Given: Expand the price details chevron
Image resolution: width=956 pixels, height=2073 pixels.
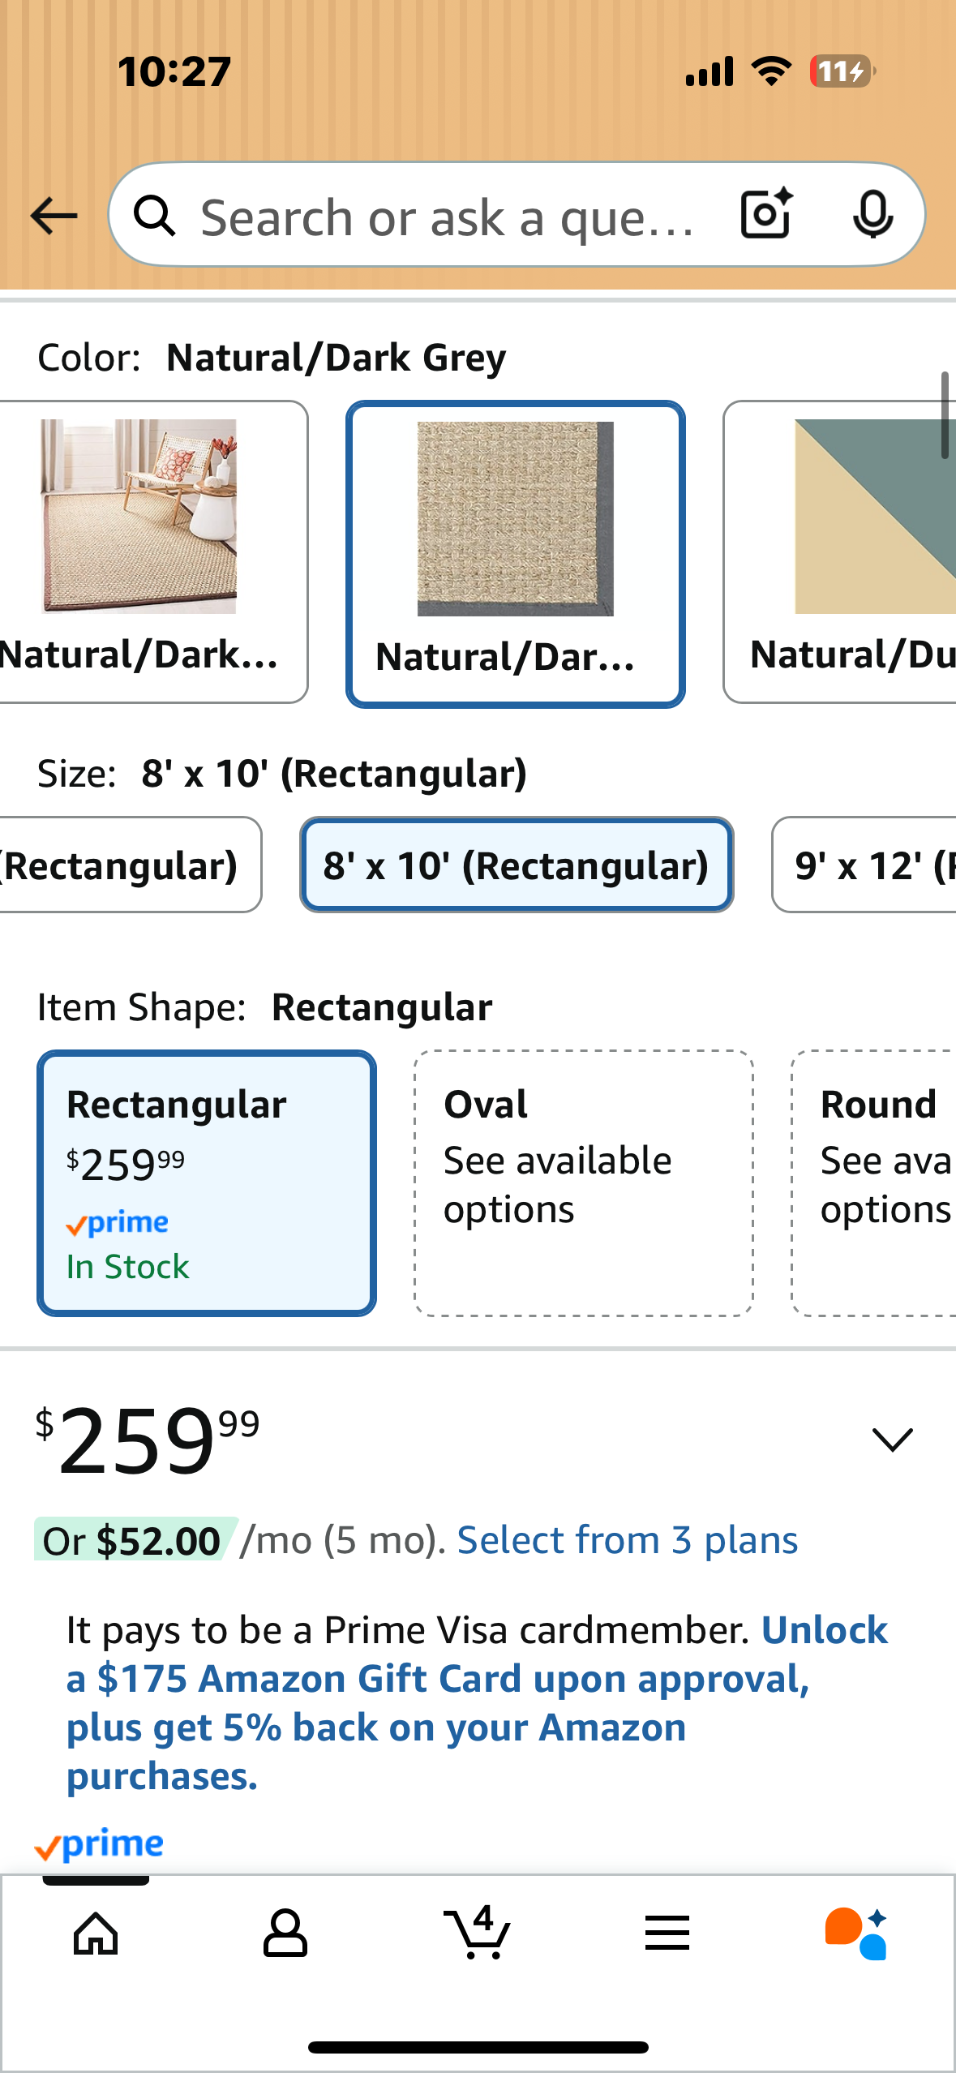Looking at the screenshot, I should coord(892,1440).
